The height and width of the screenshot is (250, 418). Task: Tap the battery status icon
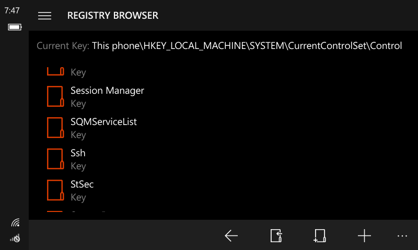tap(14, 27)
